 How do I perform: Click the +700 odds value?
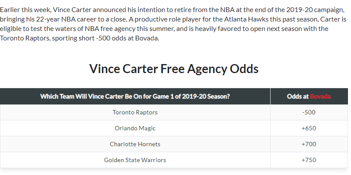309,144
